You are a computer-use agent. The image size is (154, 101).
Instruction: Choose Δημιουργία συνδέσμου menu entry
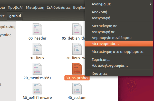point(119,38)
